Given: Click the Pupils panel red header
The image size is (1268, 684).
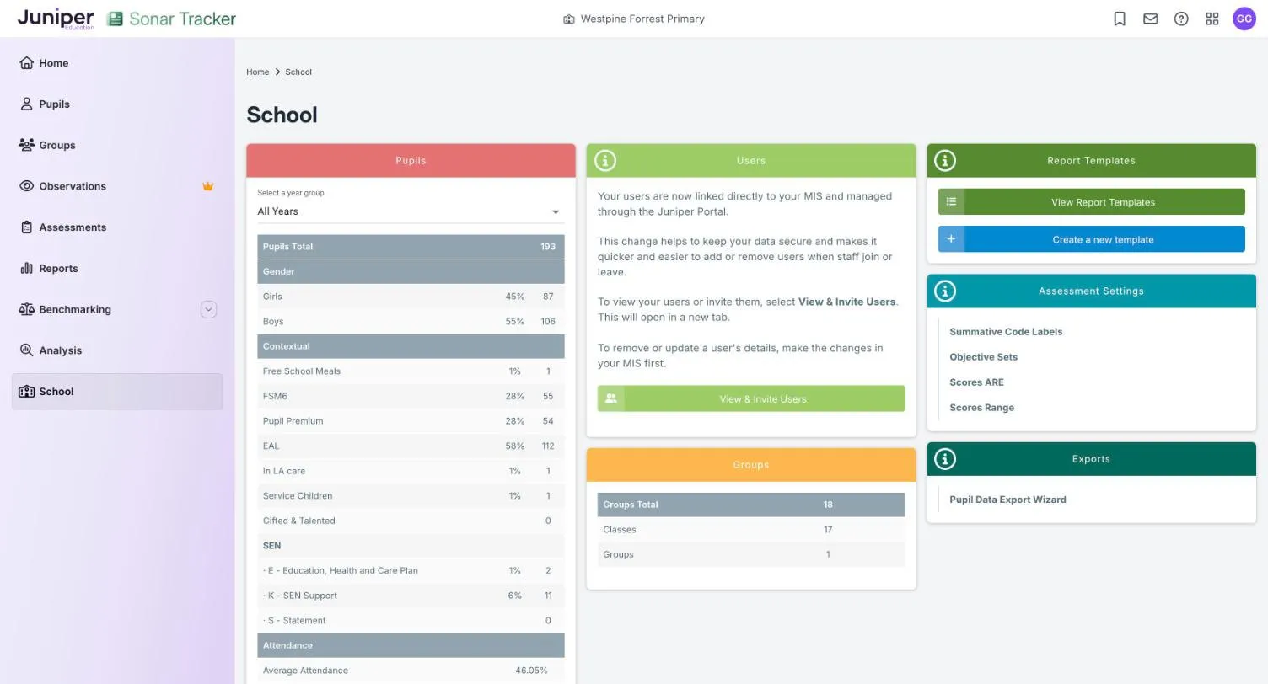Looking at the screenshot, I should 411,160.
